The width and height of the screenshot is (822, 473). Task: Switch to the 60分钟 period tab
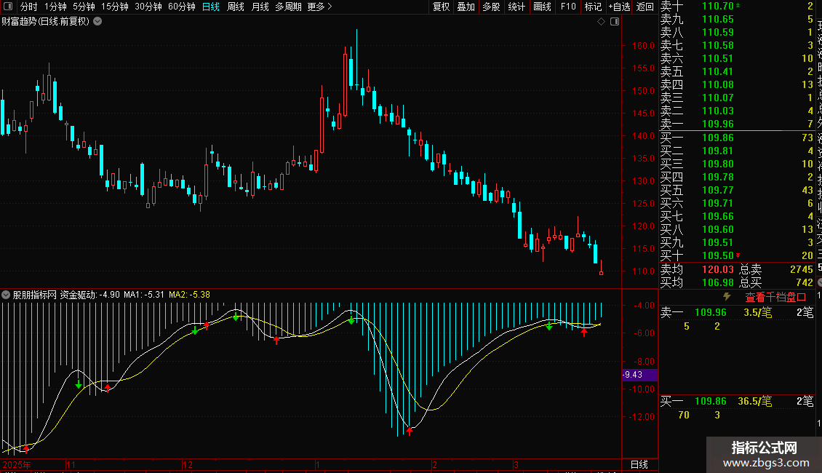[181, 7]
